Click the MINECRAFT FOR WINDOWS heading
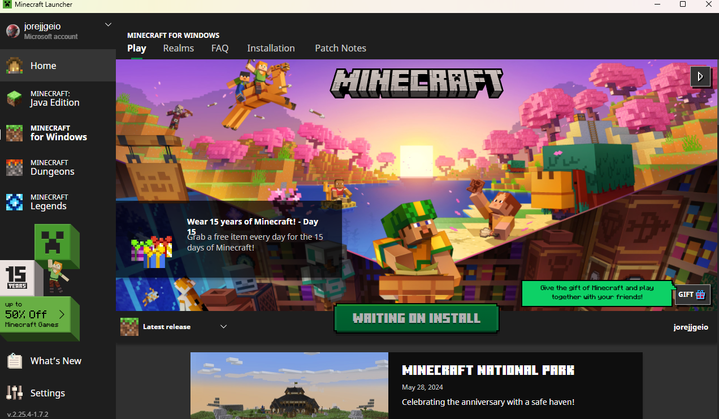719x419 pixels. pyautogui.click(x=173, y=35)
